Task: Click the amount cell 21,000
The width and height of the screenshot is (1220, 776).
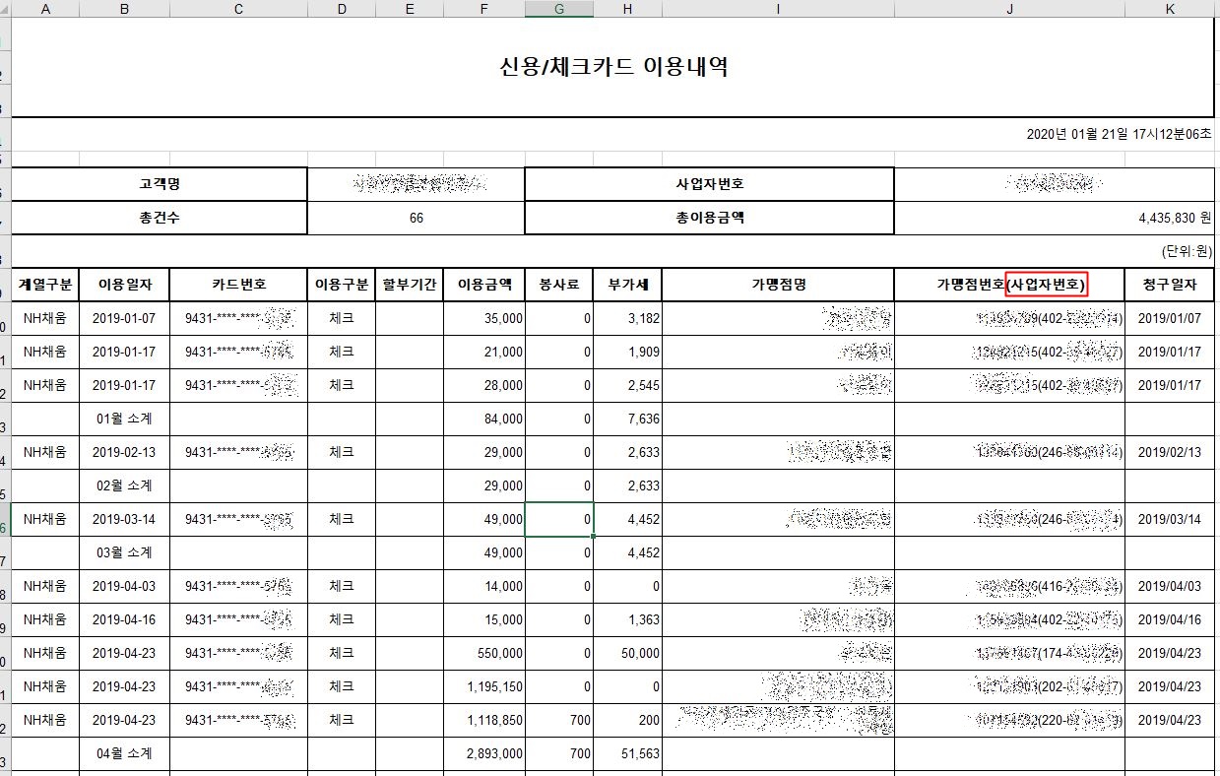Action: (483, 352)
